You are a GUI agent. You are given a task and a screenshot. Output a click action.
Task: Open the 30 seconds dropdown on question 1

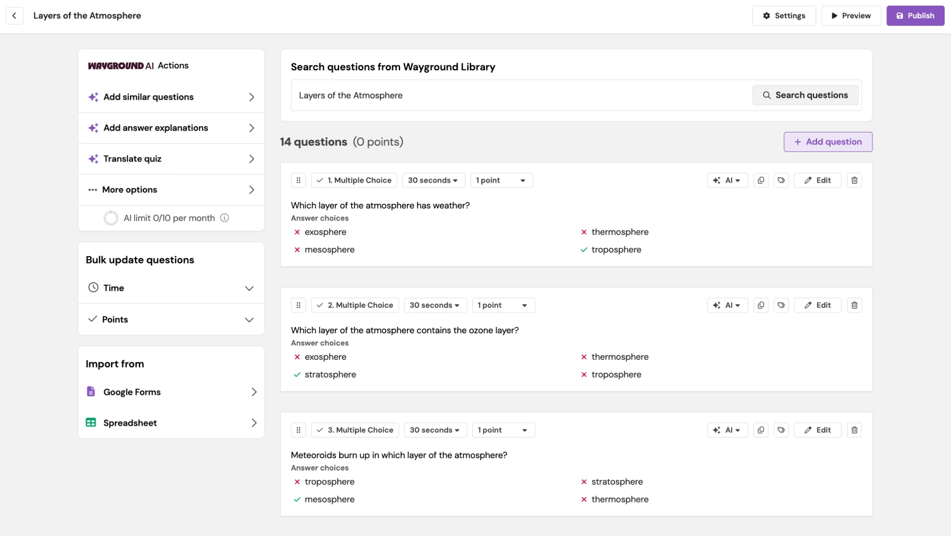pos(433,181)
